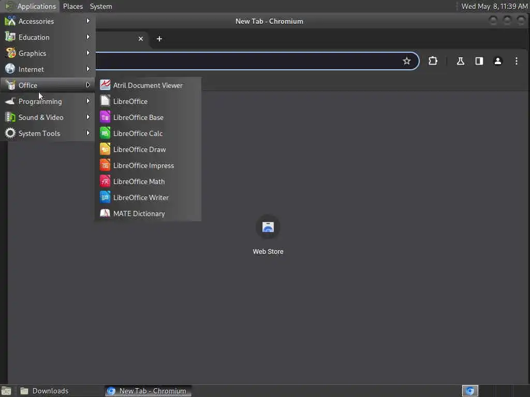Launch LibreOffice Impress
This screenshot has width=530, height=397.
click(148, 165)
